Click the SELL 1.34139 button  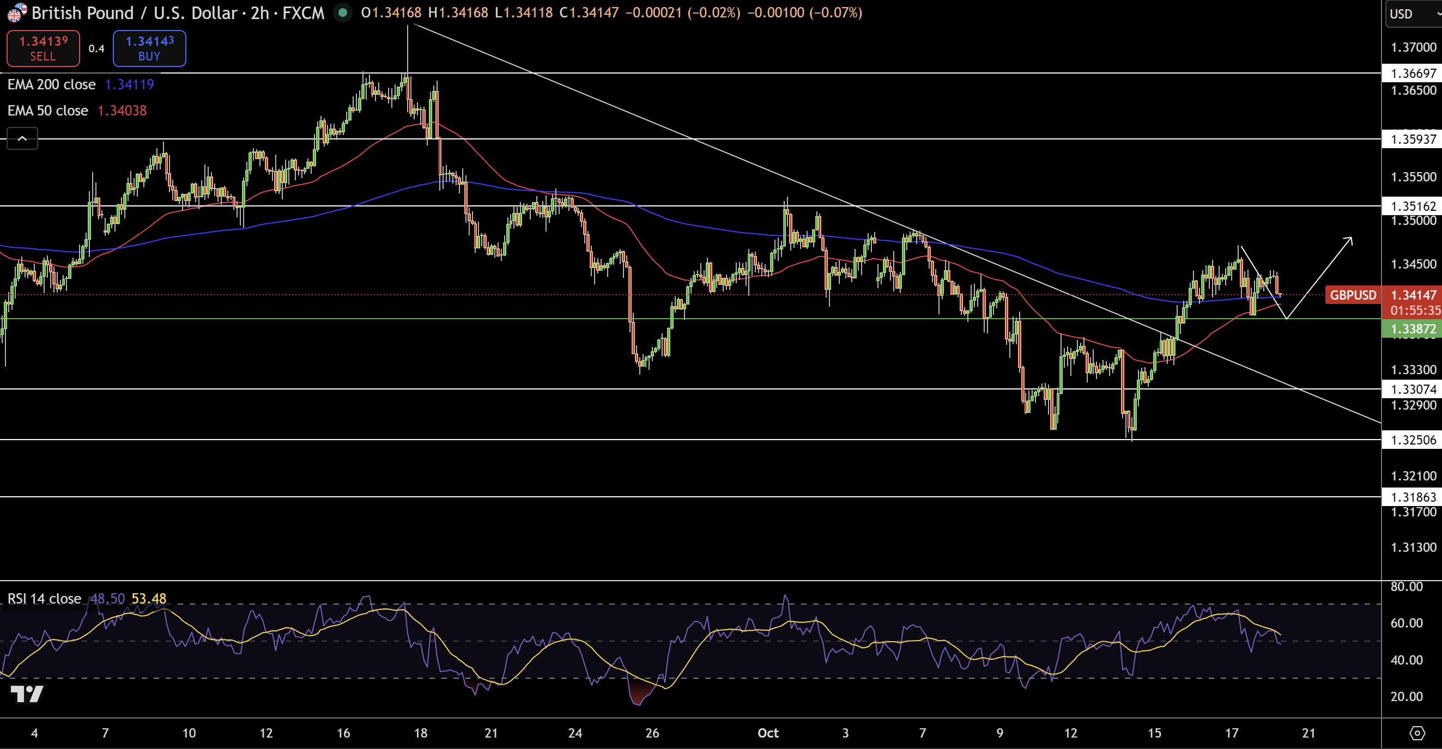tap(43, 48)
